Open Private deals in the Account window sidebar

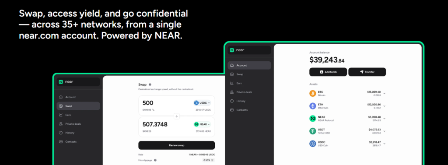pyautogui.click(x=241, y=92)
